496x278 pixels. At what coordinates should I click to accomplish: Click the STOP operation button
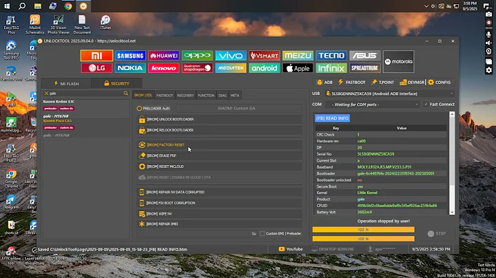point(437,234)
